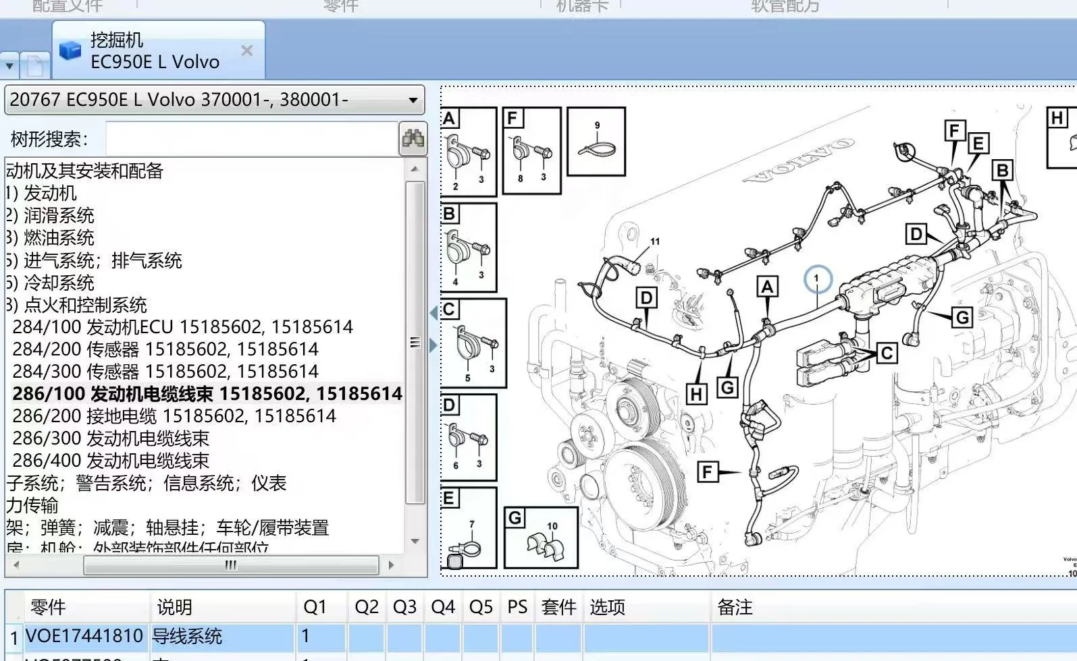Screen dimensions: 1077x661
Task: Open the 软管配方 menu at the top
Action: click(x=785, y=6)
